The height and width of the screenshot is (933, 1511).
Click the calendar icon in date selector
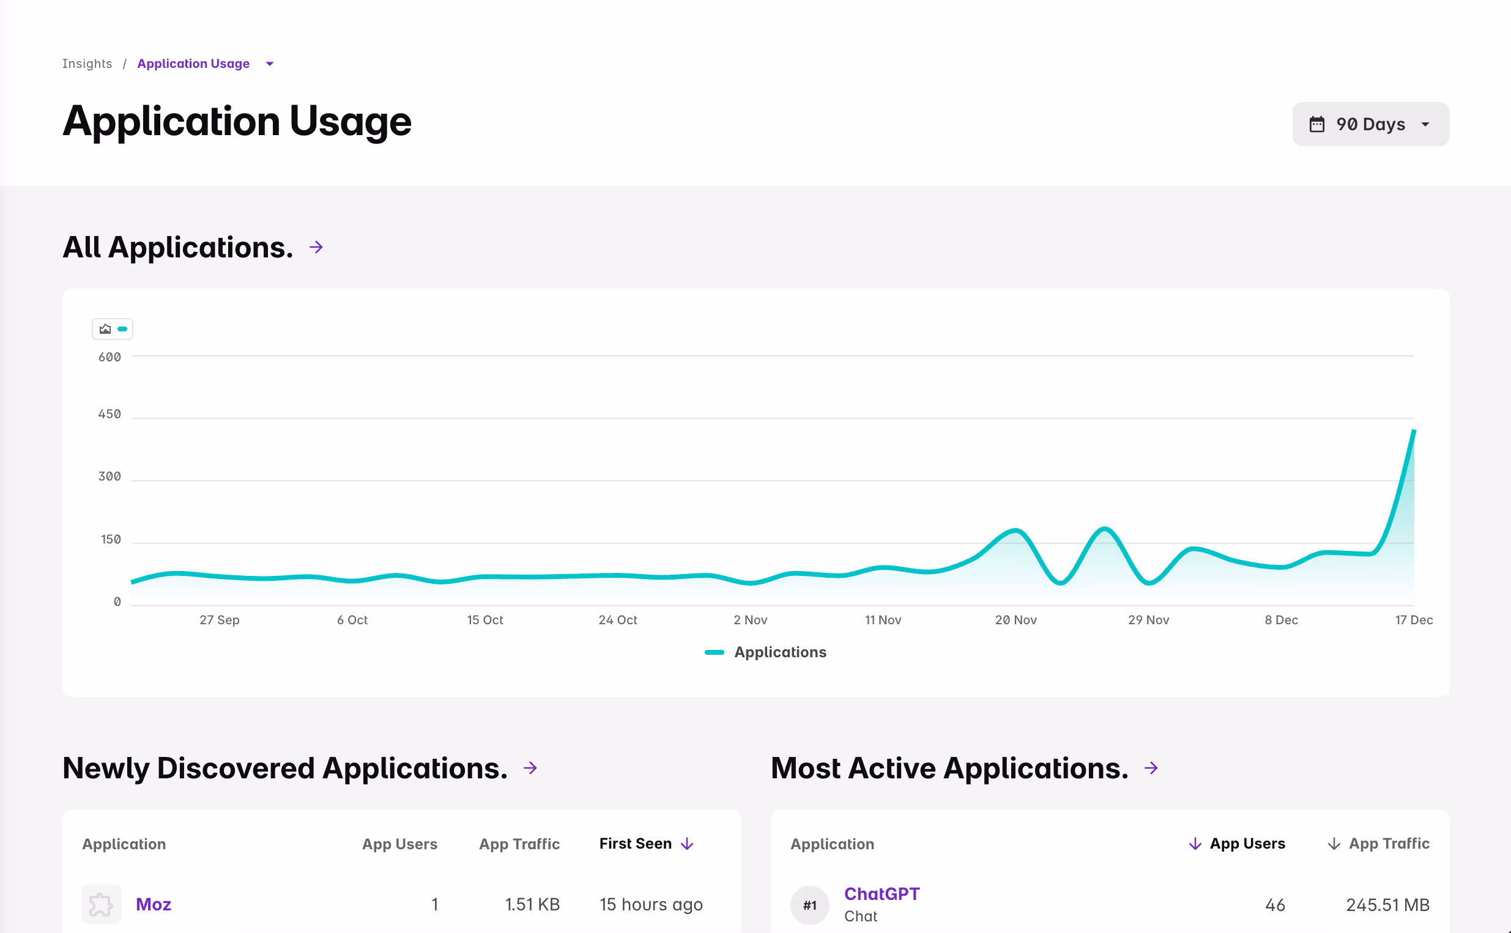1317,125
